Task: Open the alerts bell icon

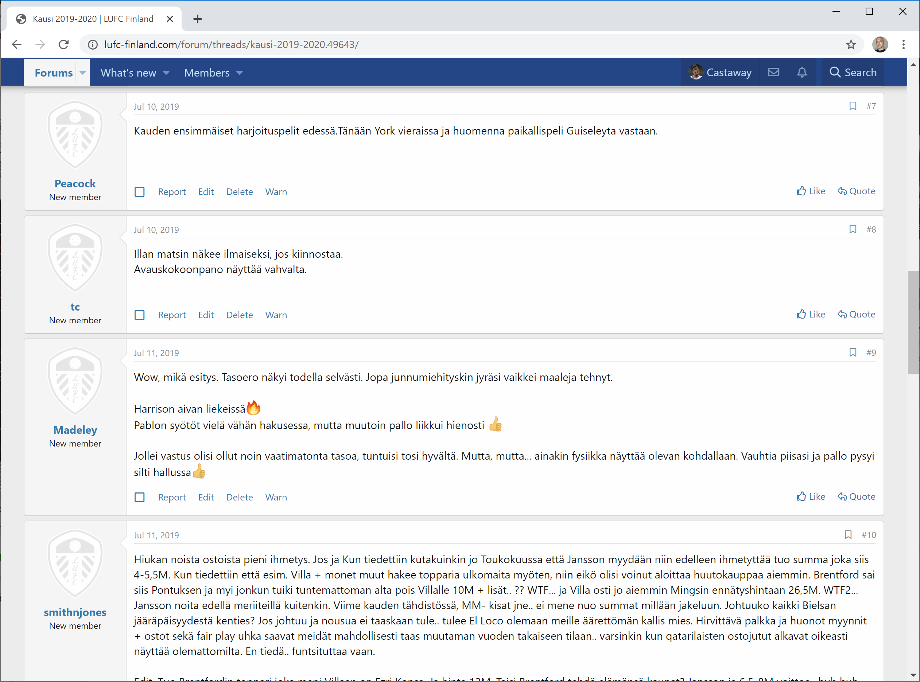Action: pyautogui.click(x=801, y=72)
